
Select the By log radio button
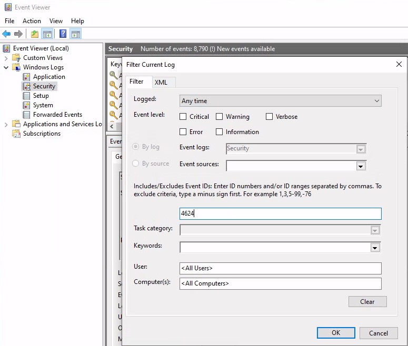click(x=136, y=147)
